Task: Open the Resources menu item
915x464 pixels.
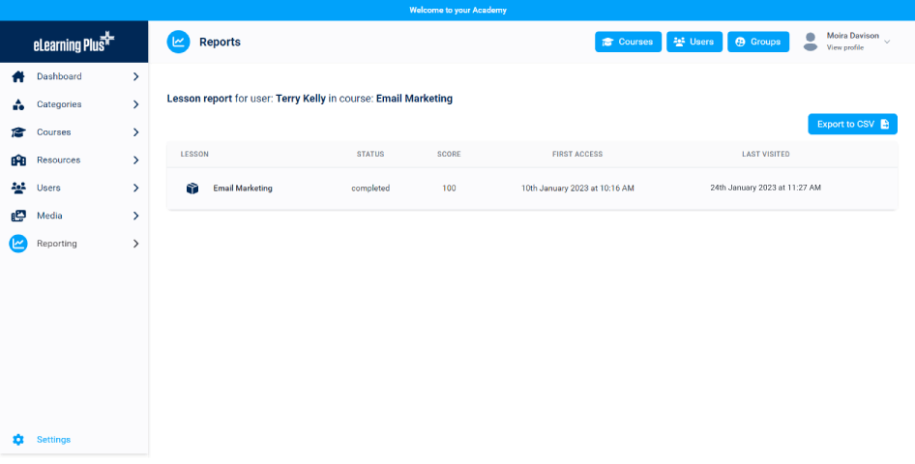Action: pyautogui.click(x=58, y=160)
